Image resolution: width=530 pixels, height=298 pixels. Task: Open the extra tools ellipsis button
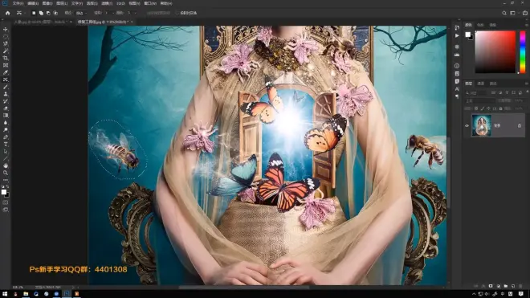click(x=6, y=180)
